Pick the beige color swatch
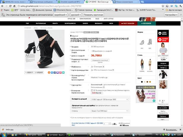The height and width of the screenshot is (137, 183). tap(145, 82)
